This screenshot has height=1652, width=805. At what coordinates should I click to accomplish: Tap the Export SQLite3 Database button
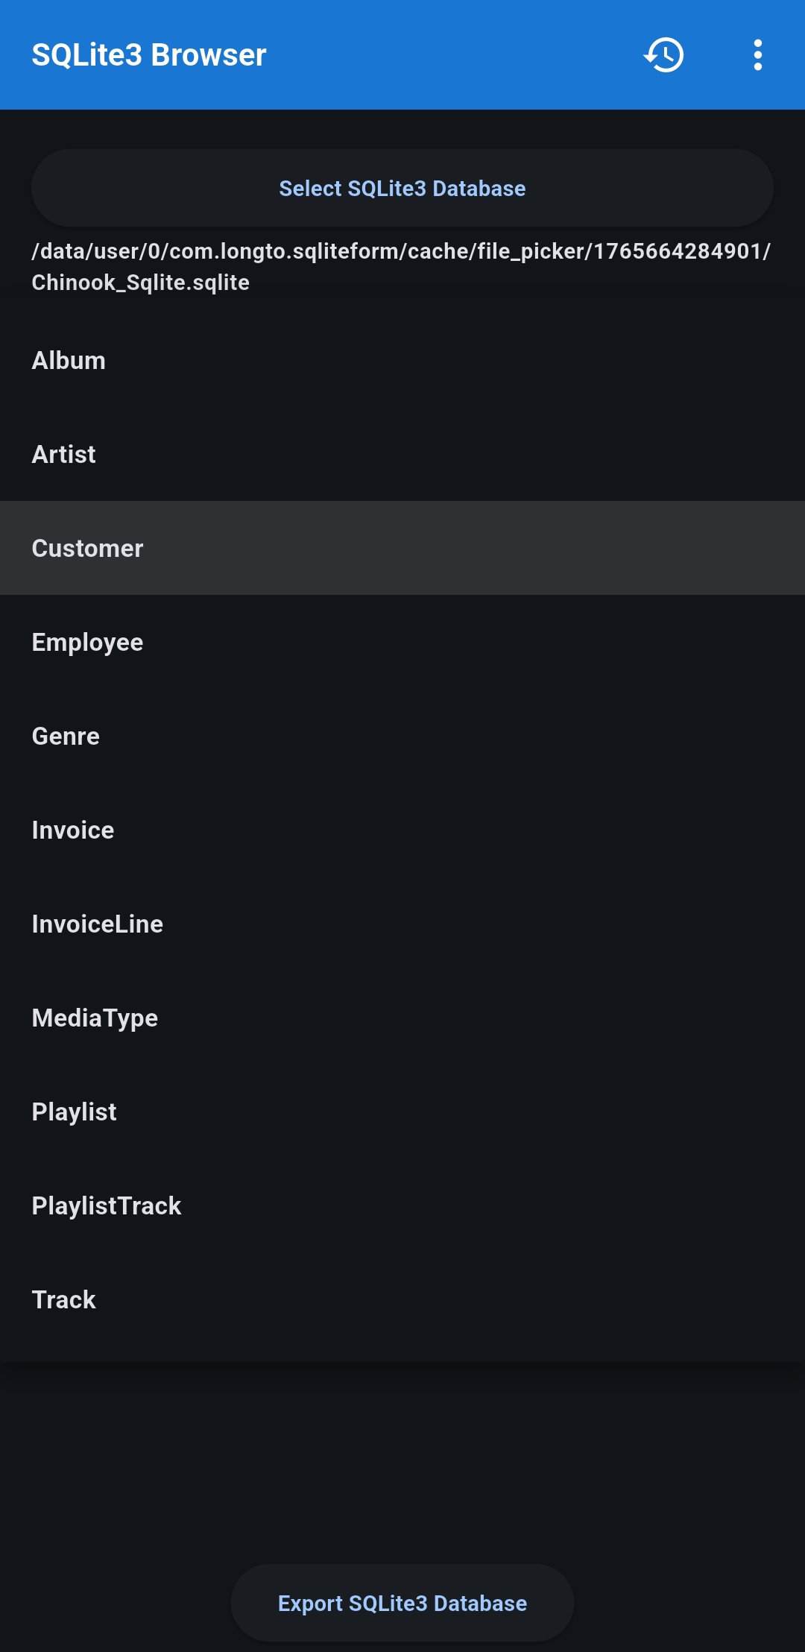tap(402, 1603)
